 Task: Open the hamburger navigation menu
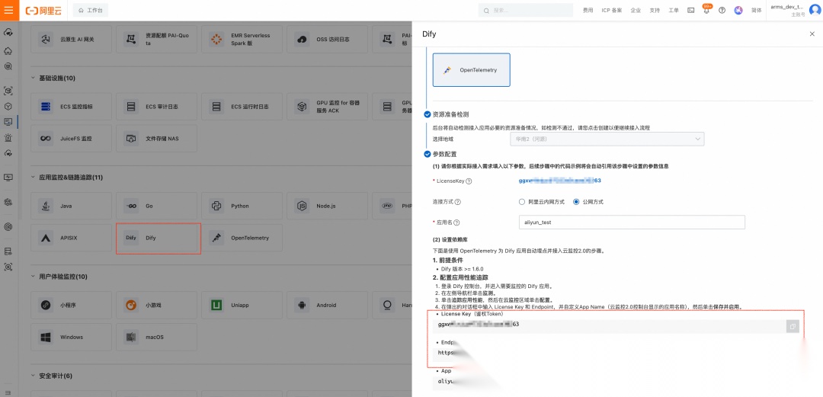point(9,10)
